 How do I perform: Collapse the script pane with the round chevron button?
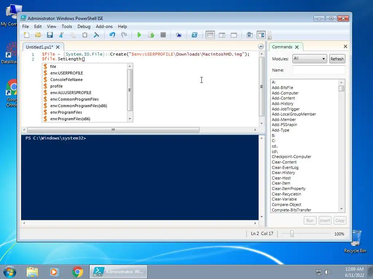(x=261, y=46)
